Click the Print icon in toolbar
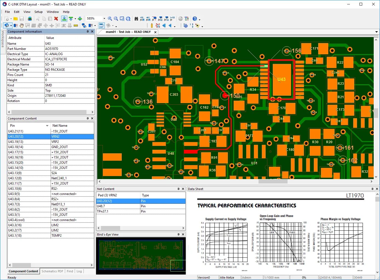 pos(30,19)
